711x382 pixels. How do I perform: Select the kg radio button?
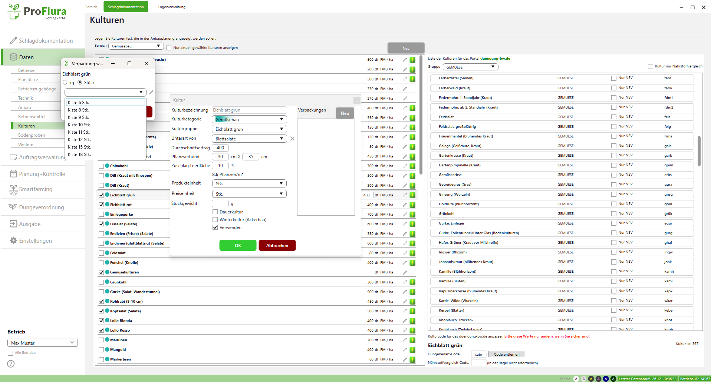[65, 83]
